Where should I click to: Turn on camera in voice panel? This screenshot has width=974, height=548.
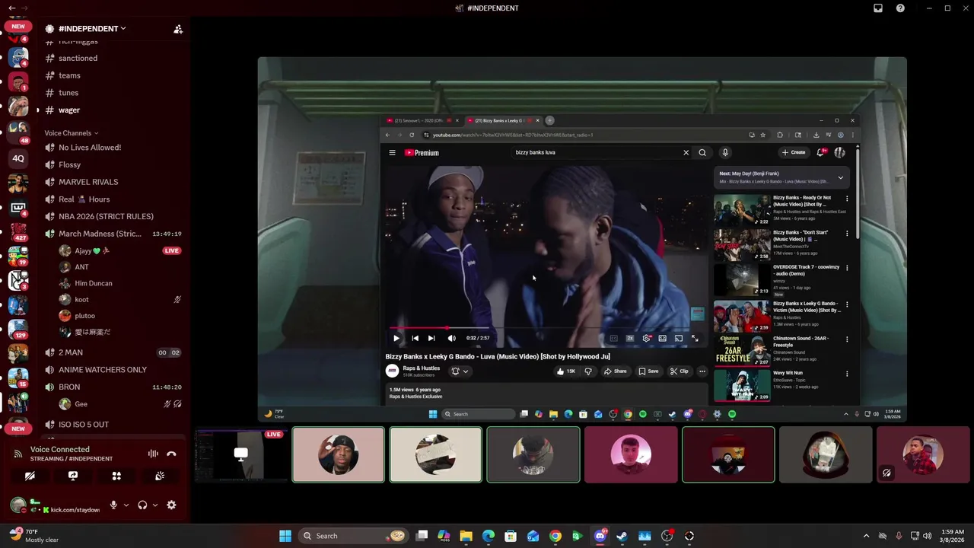30,476
